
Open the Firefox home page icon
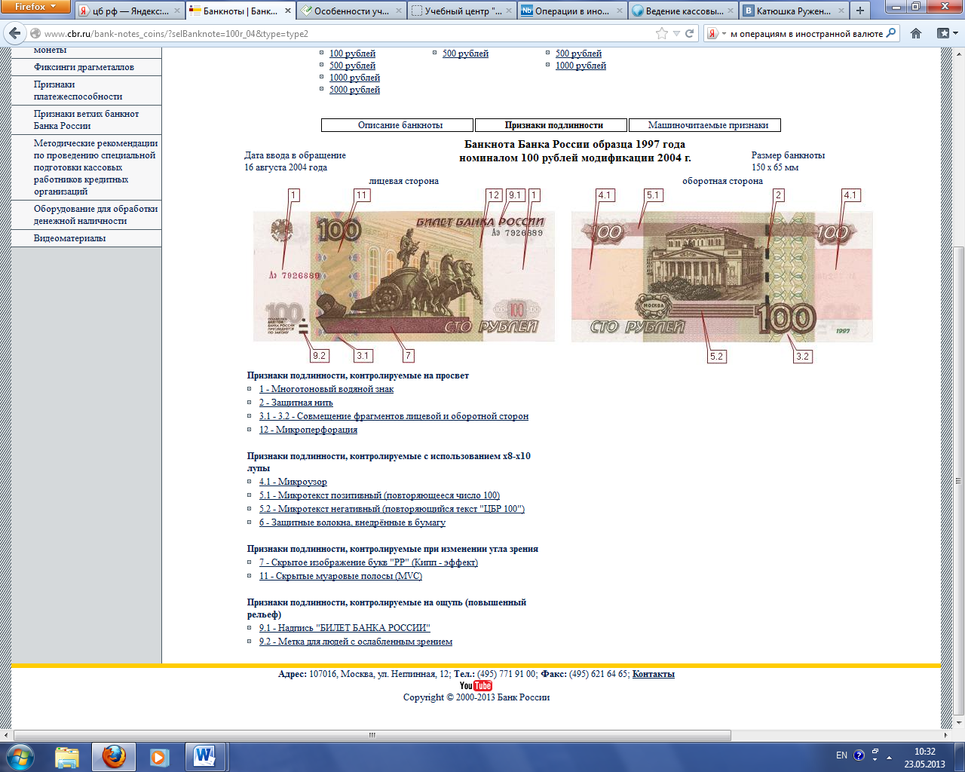tap(916, 33)
